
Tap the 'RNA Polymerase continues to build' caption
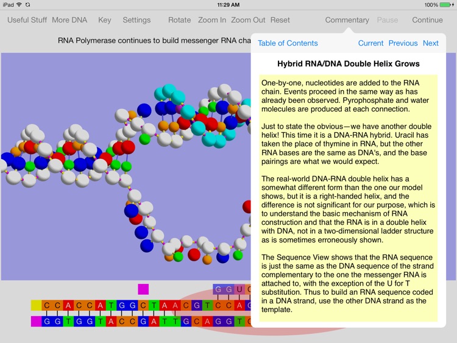(154, 40)
